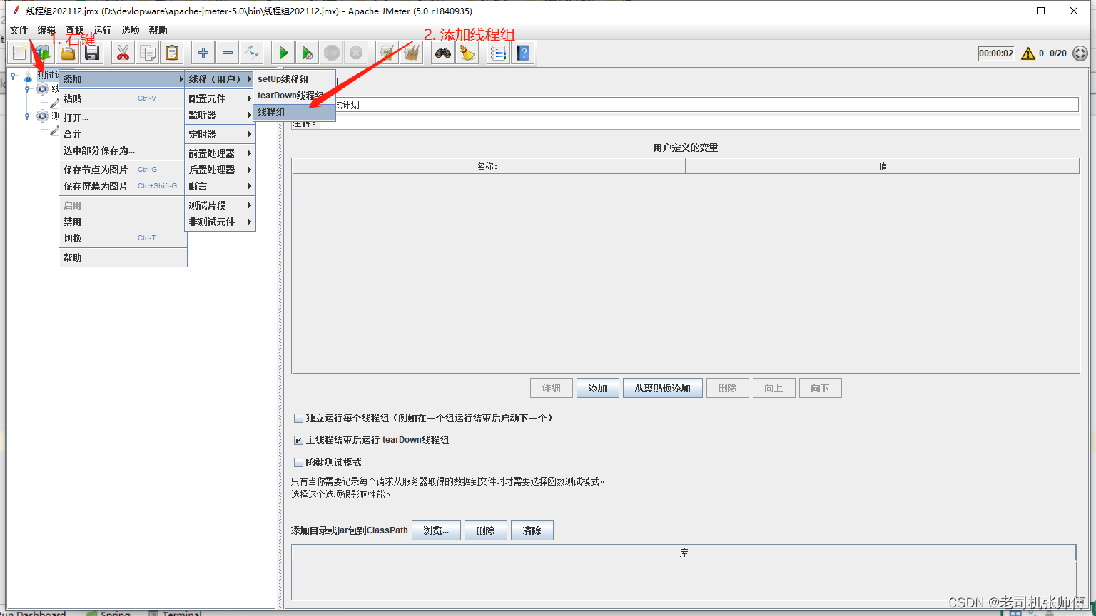Click the Save floppy disk icon
1096x616 pixels.
pos(92,53)
